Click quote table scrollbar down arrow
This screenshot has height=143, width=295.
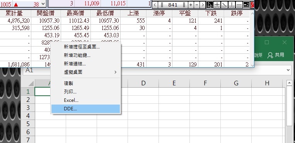(252, 65)
